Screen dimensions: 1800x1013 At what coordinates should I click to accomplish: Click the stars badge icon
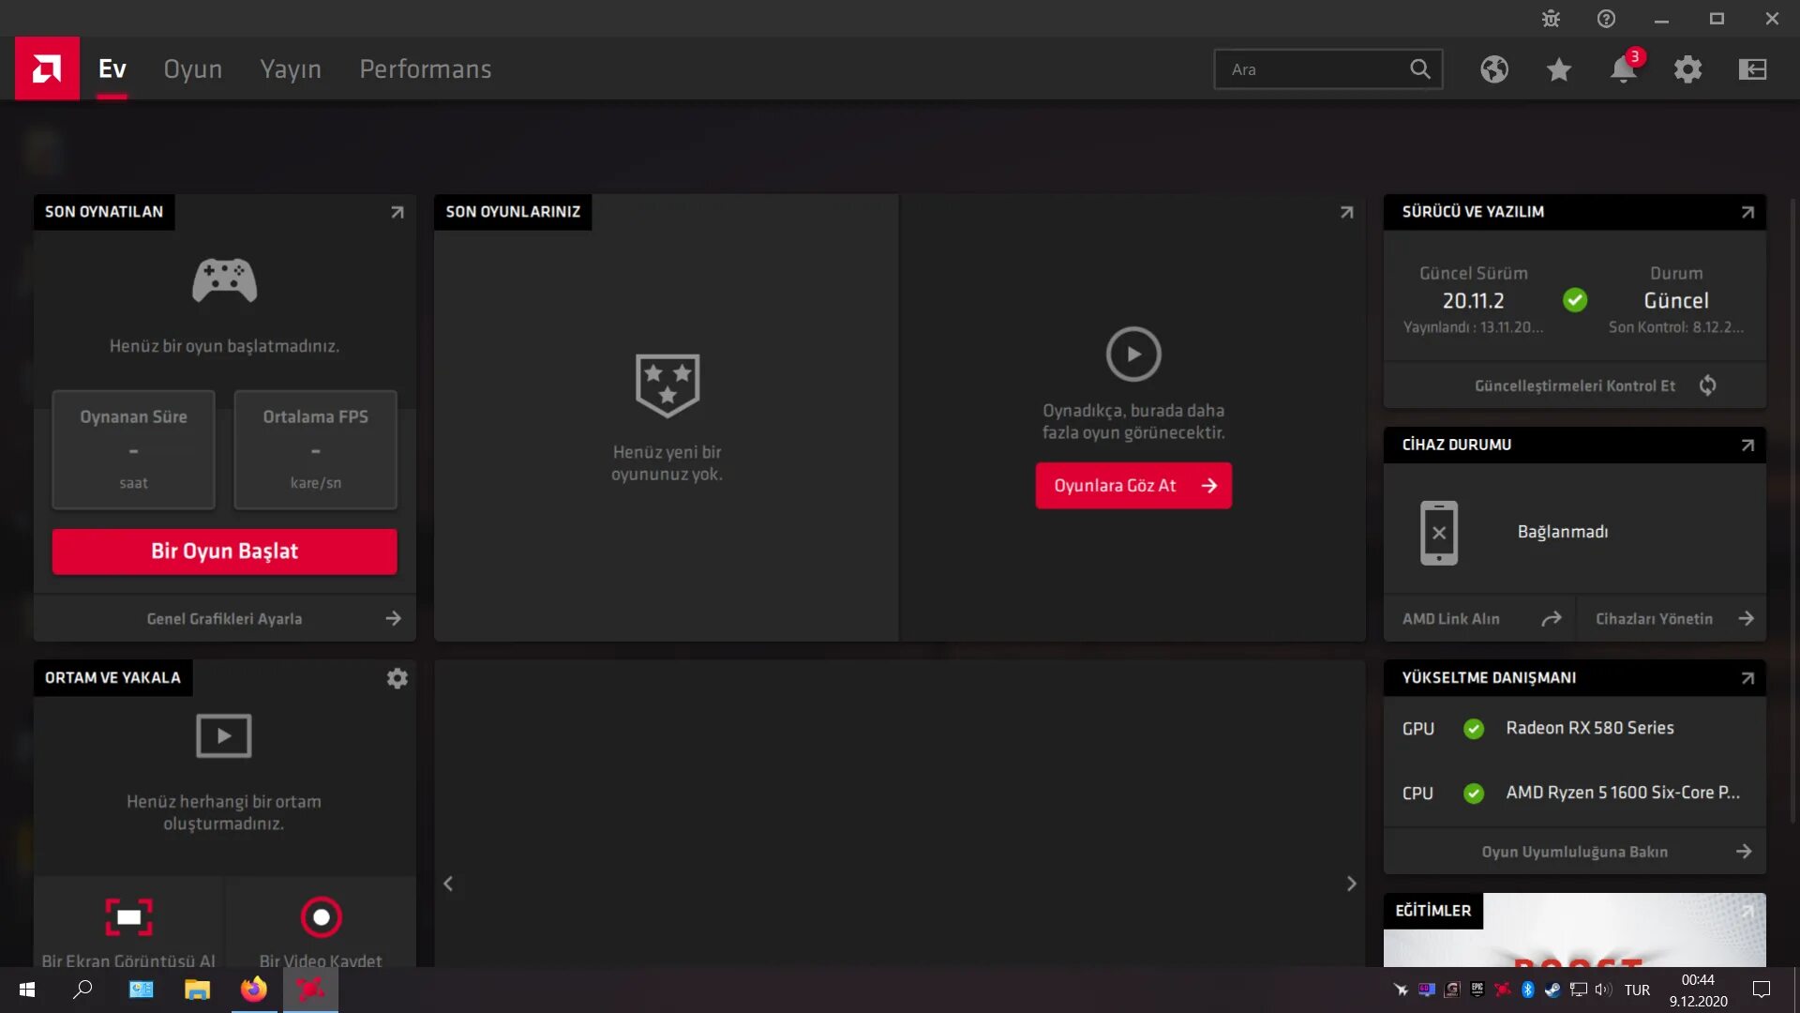point(667,385)
